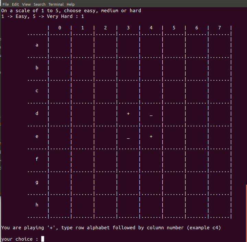Click the empty cell at row d, column 5

(x=174, y=114)
